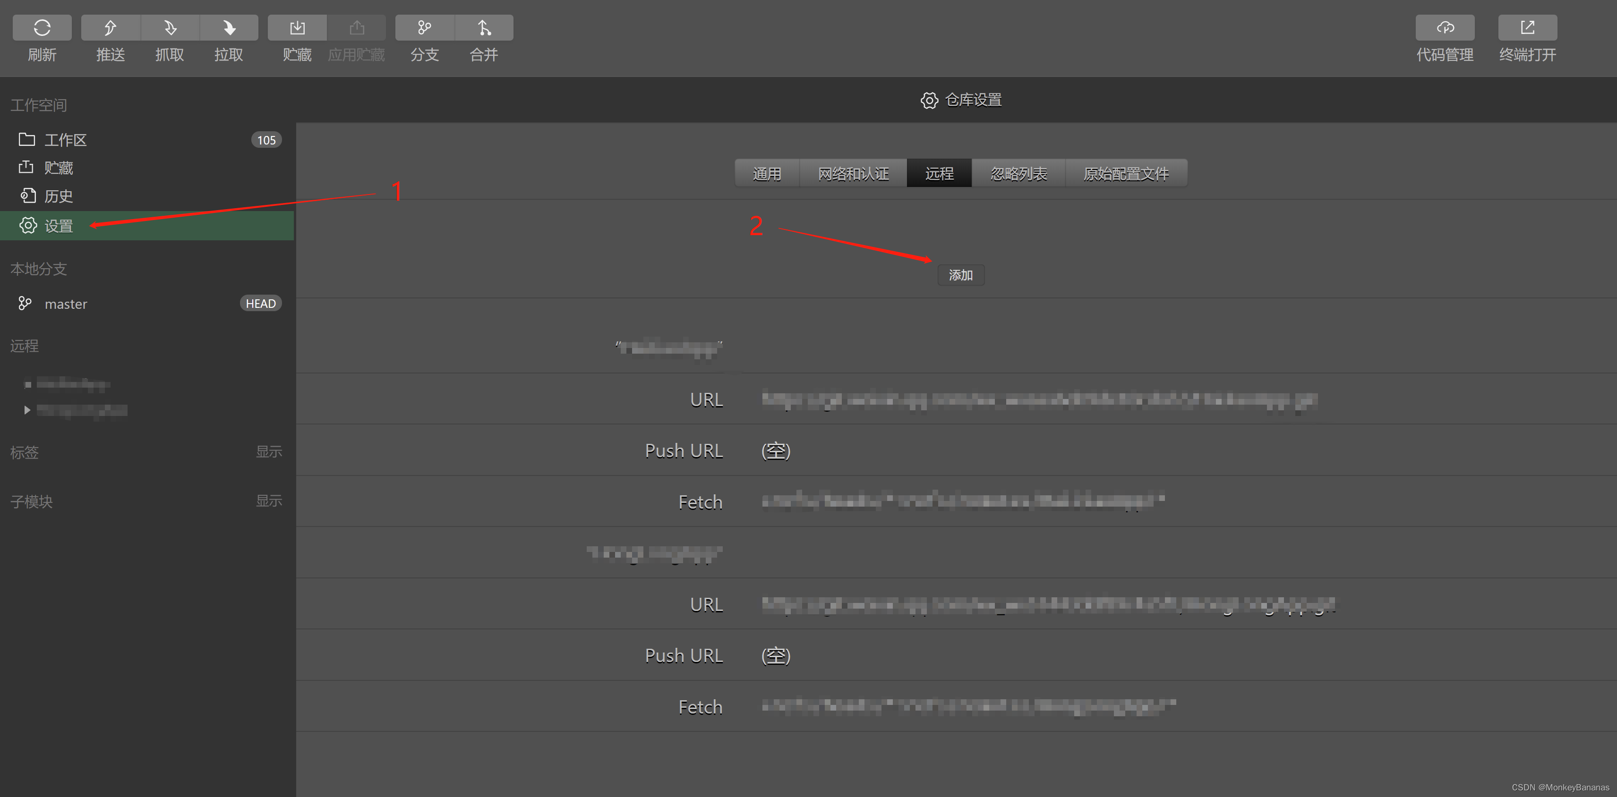Expand the second blurred remote entry
1617x797 pixels.
27,410
